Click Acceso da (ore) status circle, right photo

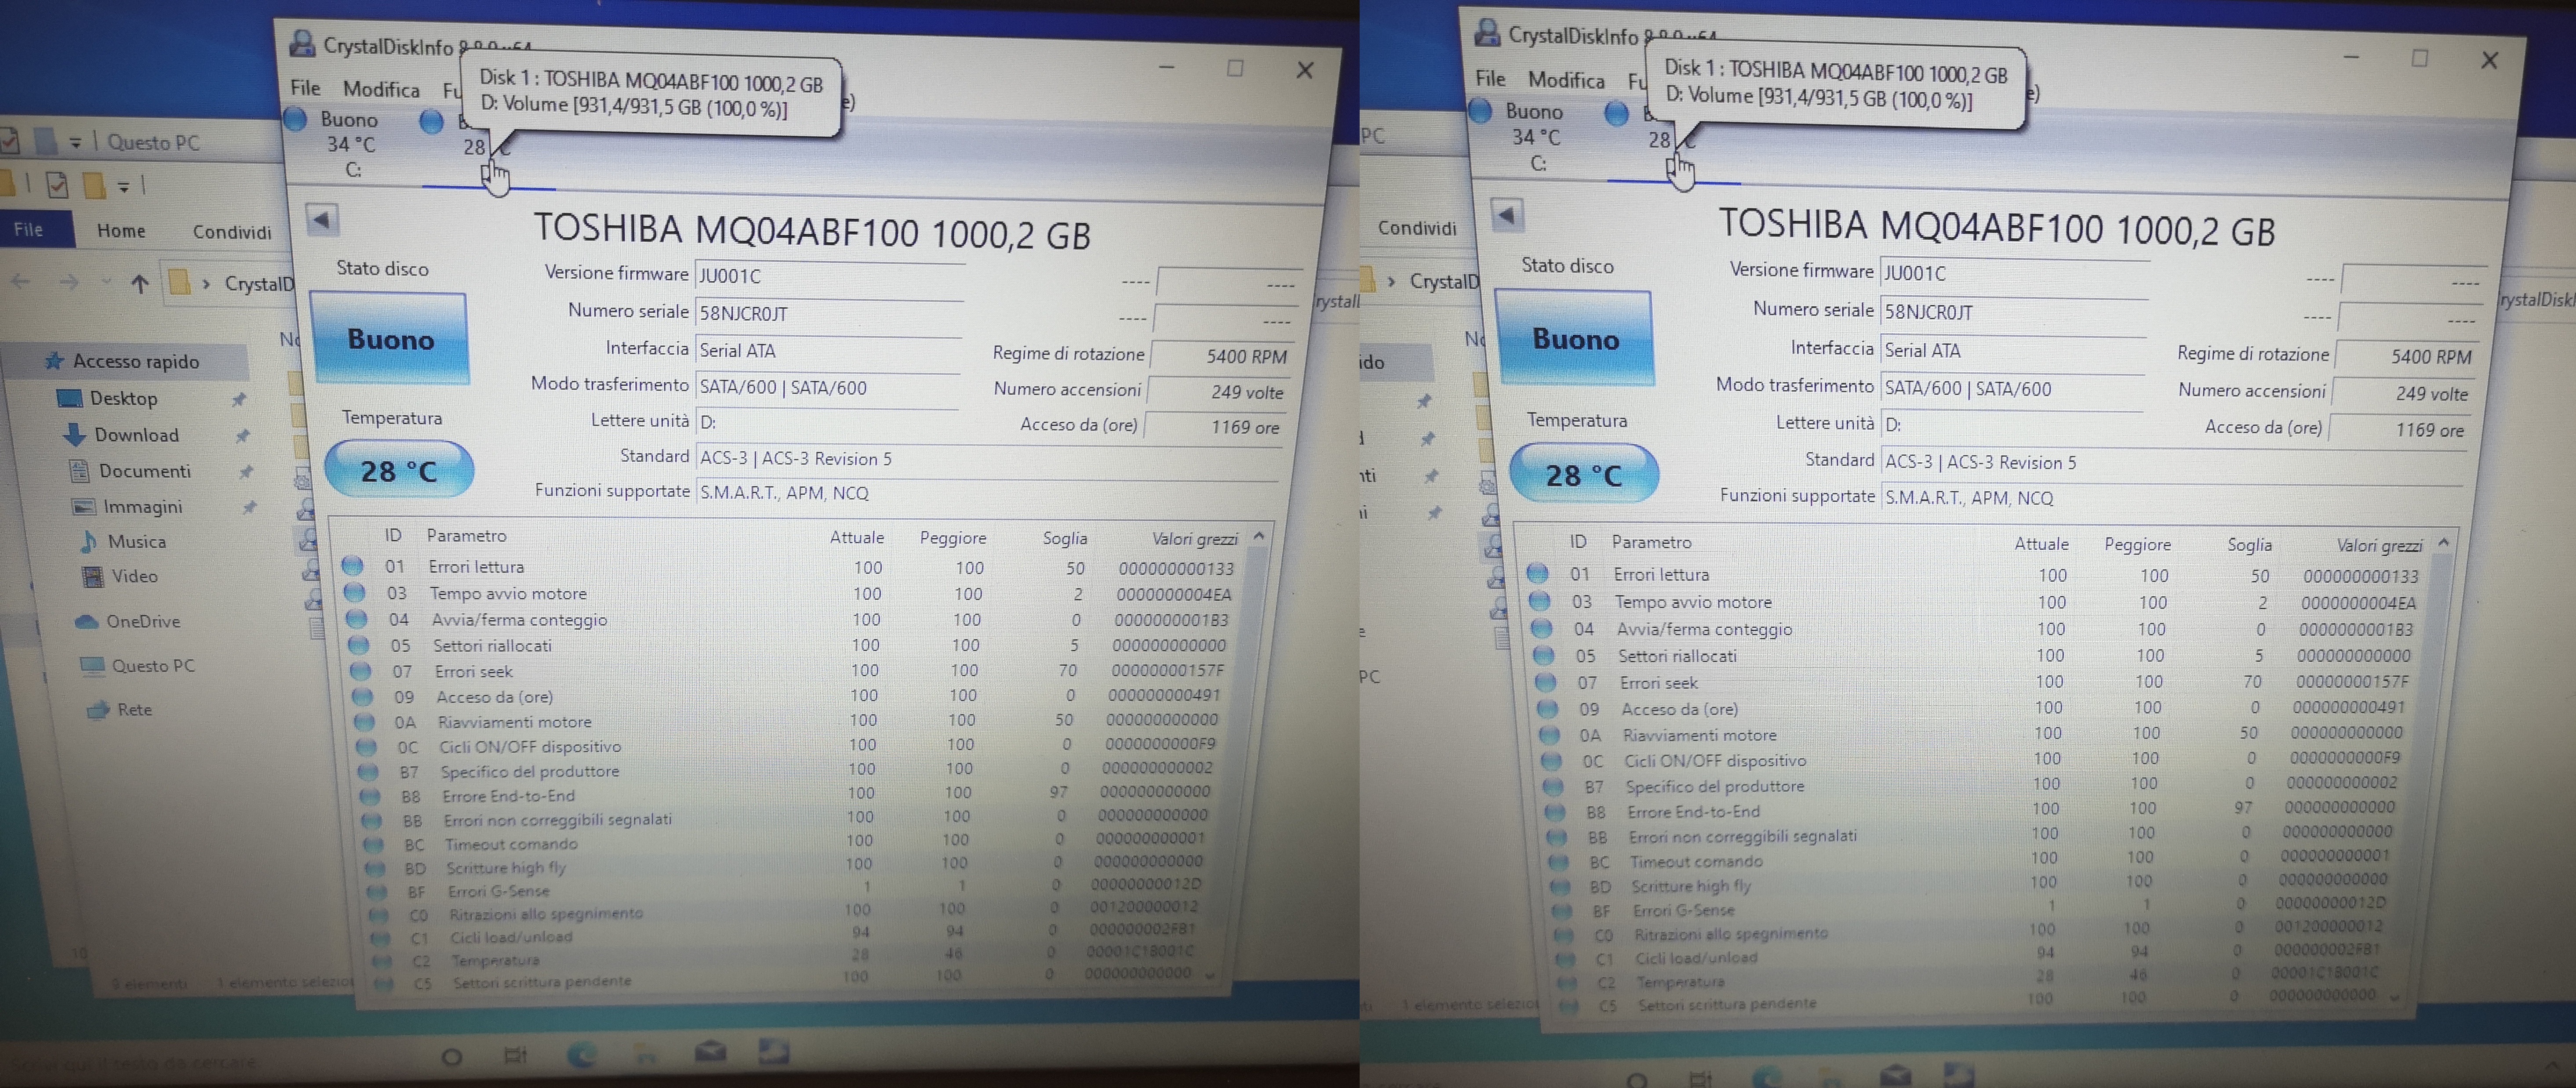[1548, 708]
